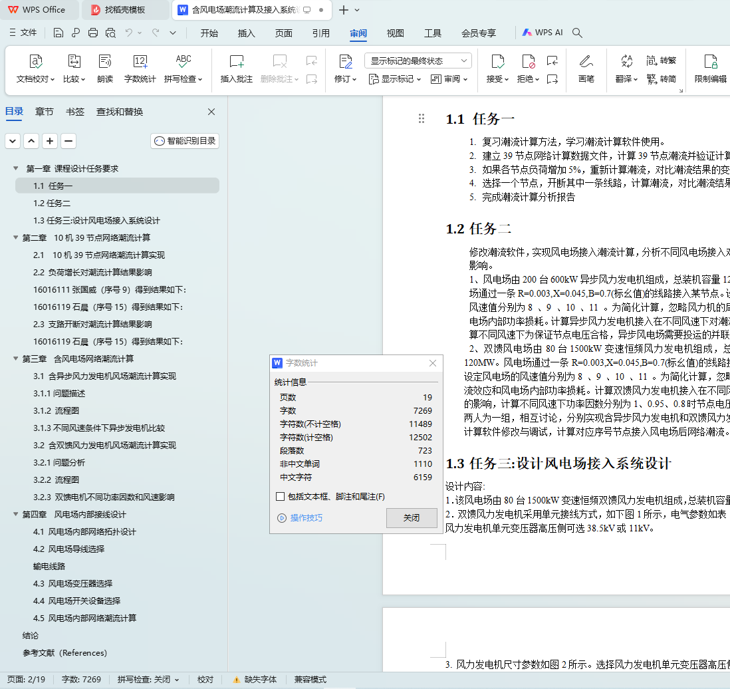Switch to the 视图 ribbon tab
Viewport: 730px width, 689px height.
pos(396,33)
